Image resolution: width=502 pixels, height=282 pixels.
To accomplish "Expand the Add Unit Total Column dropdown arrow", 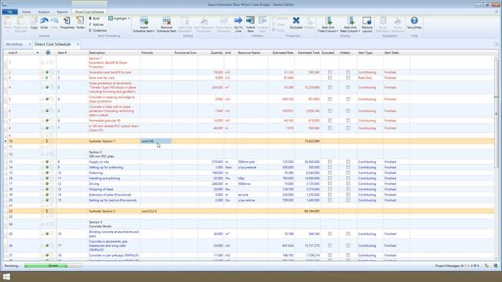I will tap(337, 31).
